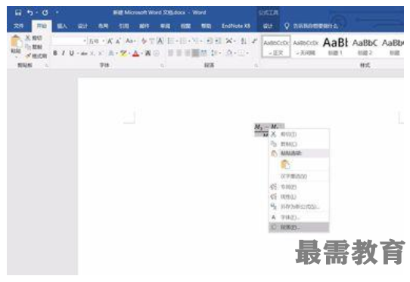Click the Grow Font icon
The image size is (410, 282).
(110, 41)
